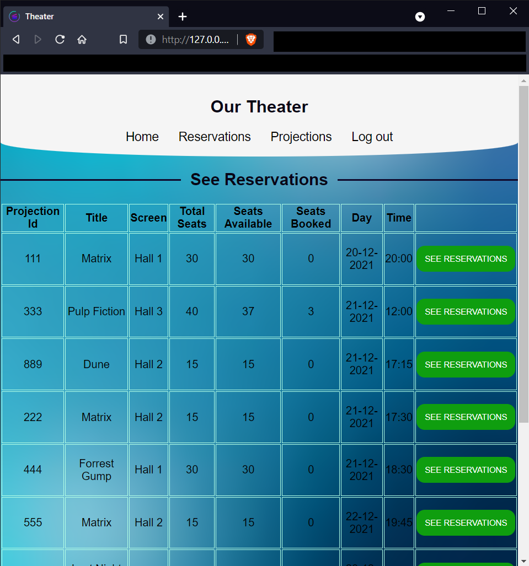The height and width of the screenshot is (566, 529).
Task: Click the browser forward arrow
Action: [x=38, y=39]
